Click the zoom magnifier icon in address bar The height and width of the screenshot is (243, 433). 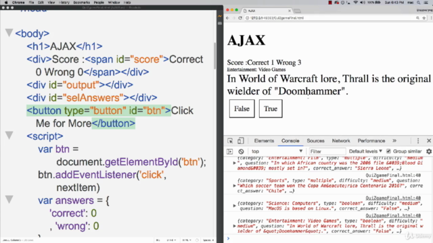(417, 18)
